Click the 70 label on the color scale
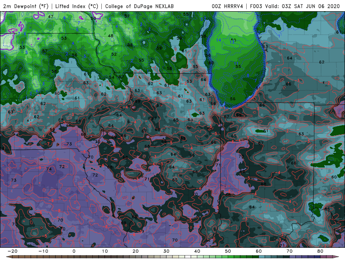Image resolution: width=345 pixels, height=259 pixels. pyautogui.click(x=289, y=251)
